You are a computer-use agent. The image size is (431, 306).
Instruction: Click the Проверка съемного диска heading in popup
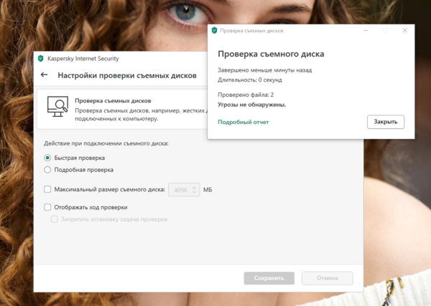271,54
